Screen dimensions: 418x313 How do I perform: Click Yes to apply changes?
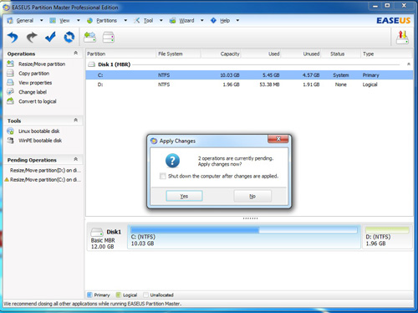coord(184,196)
